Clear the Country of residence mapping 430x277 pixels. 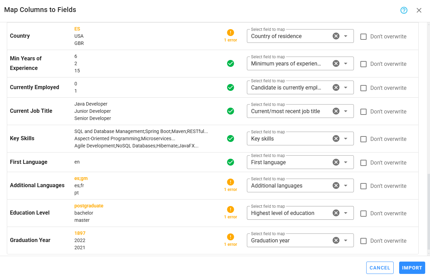pos(336,36)
